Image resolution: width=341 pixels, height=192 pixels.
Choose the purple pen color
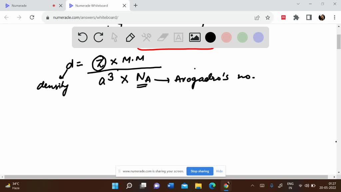(258, 37)
